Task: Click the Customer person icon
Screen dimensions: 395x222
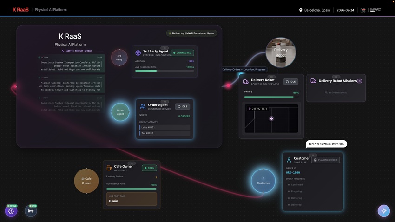Action: pyautogui.click(x=289, y=160)
